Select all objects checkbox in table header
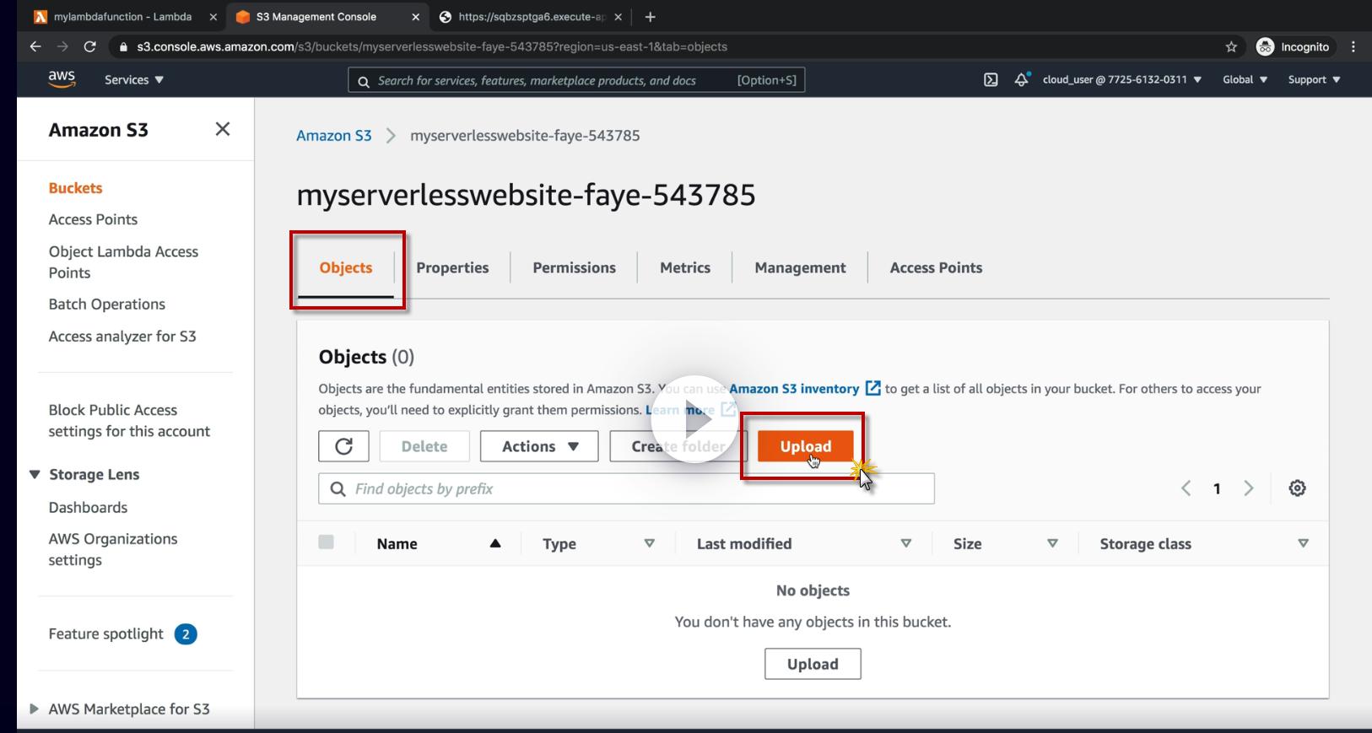1372x733 pixels. (x=326, y=542)
